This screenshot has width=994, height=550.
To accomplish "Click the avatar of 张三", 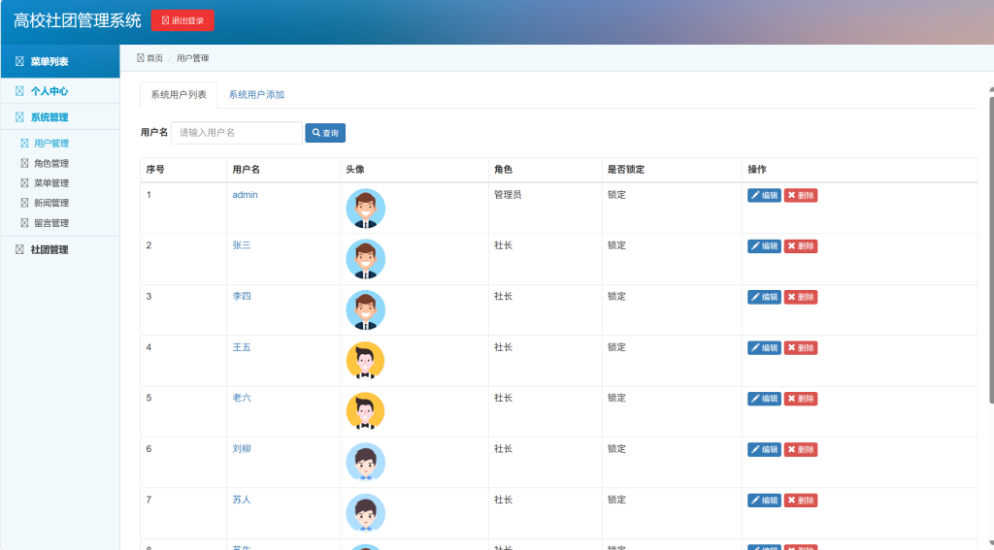I will [366, 259].
